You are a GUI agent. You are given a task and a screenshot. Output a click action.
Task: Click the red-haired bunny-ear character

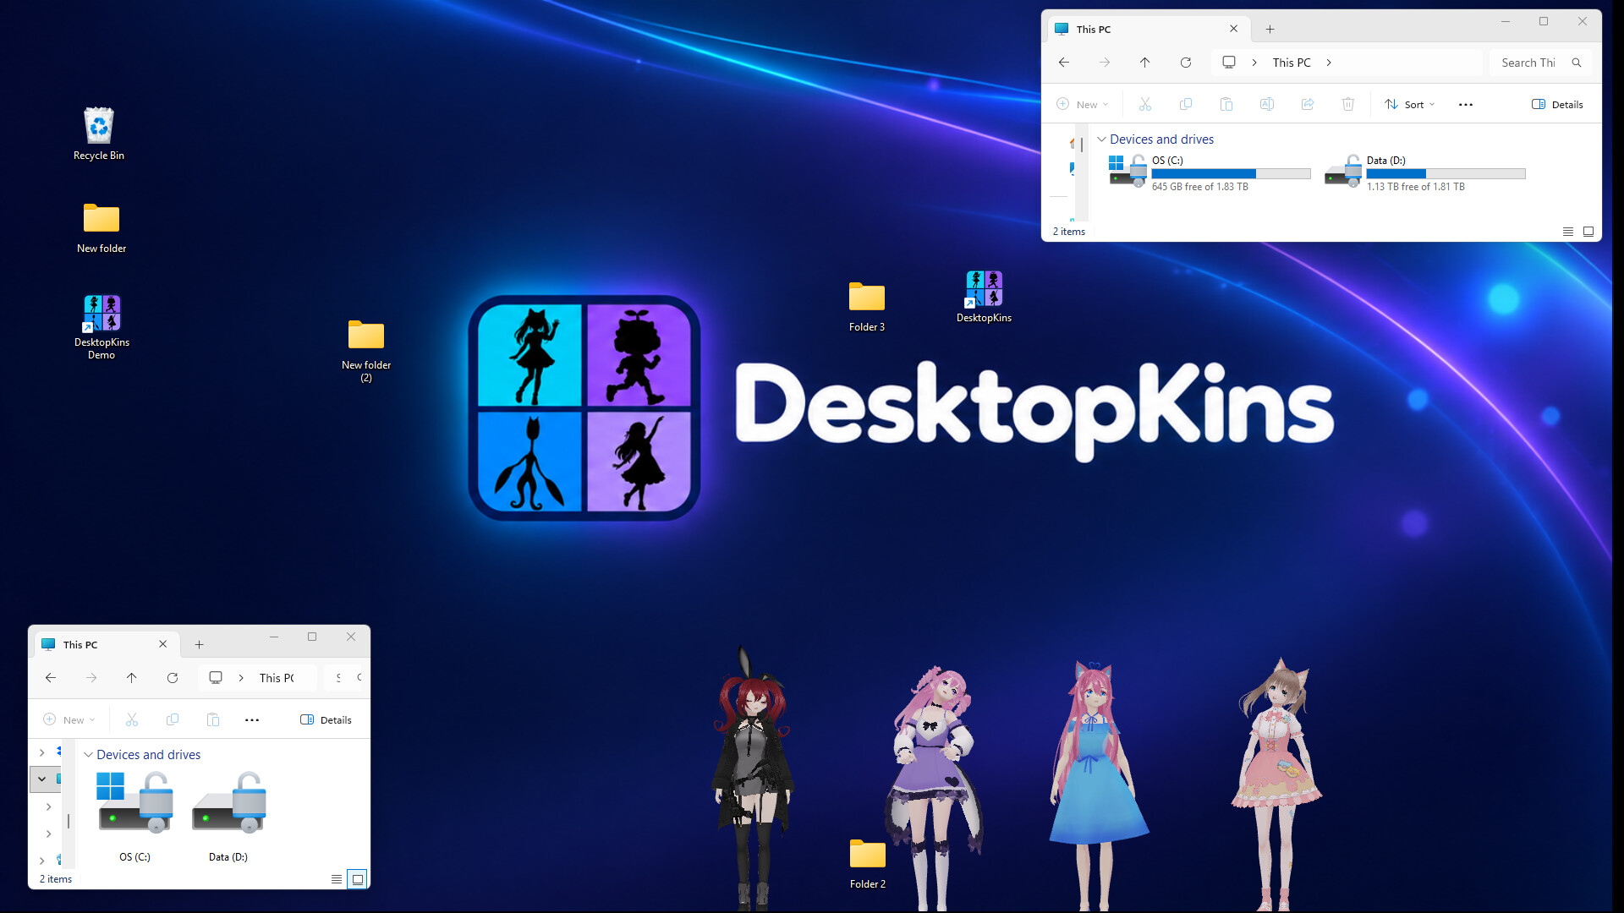coord(753,778)
